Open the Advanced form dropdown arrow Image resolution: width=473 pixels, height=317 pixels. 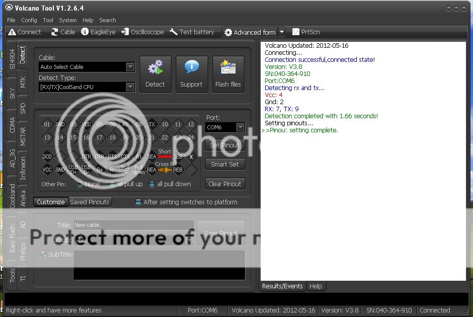tap(281, 32)
